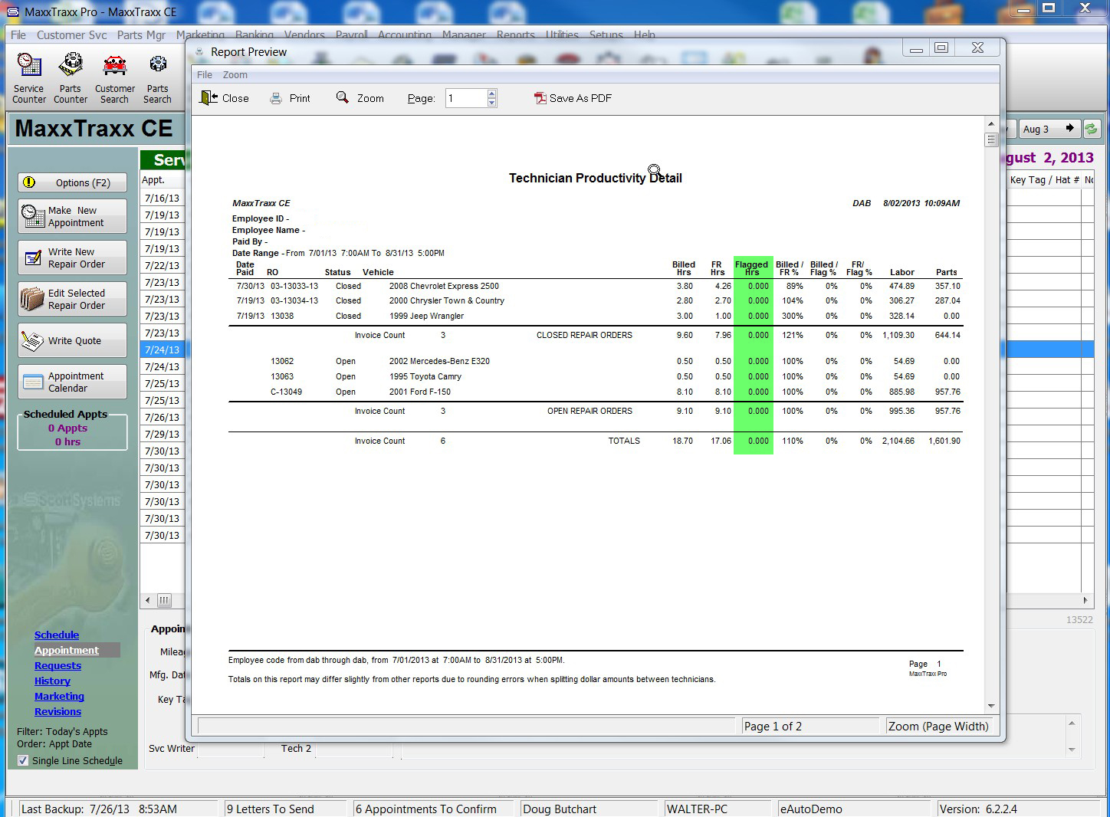The image size is (1110, 817).
Task: Click the 2008 Chevrolet Express 2500 row
Action: [x=594, y=286]
